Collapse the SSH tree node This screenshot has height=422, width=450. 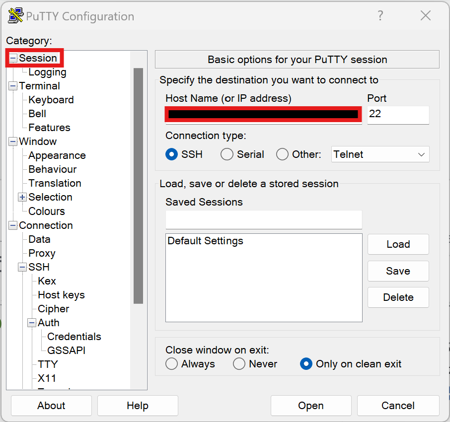(x=22, y=267)
